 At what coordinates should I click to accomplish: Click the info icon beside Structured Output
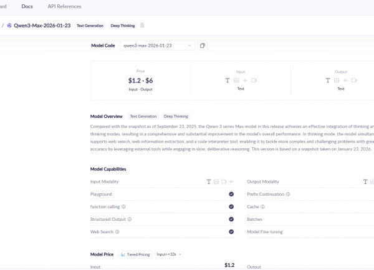tap(130, 219)
